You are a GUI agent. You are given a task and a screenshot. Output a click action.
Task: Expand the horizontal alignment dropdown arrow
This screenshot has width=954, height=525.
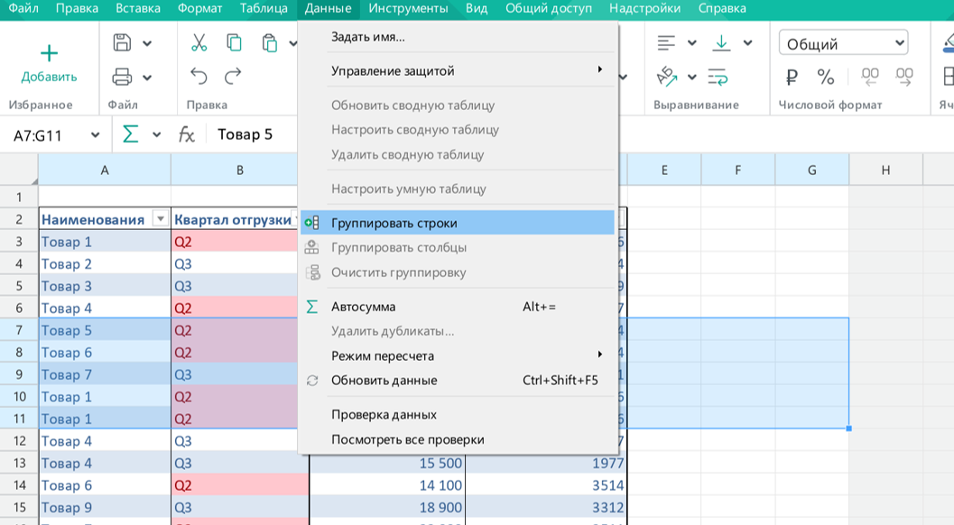point(691,43)
